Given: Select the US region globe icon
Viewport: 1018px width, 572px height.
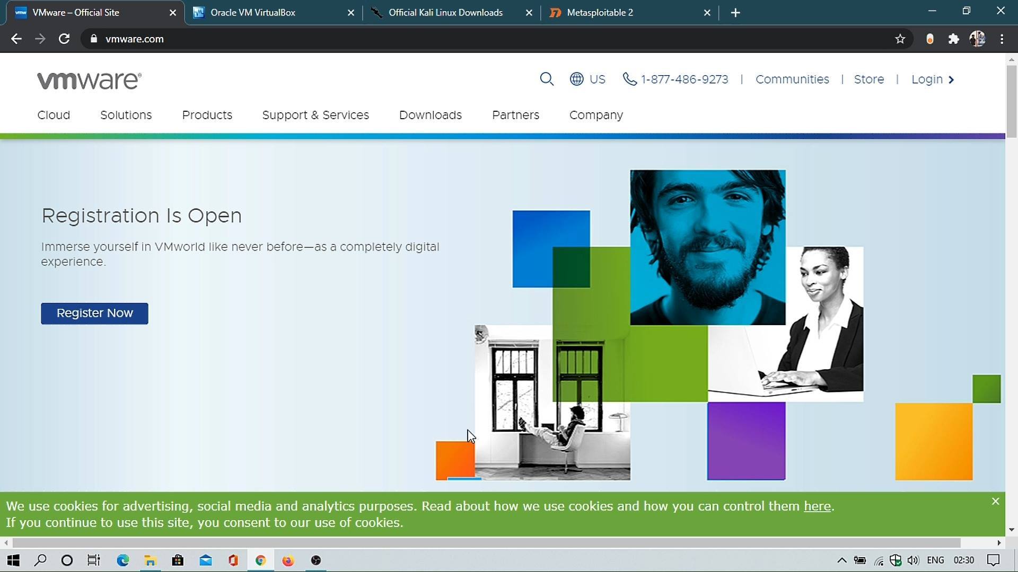Looking at the screenshot, I should pyautogui.click(x=576, y=79).
